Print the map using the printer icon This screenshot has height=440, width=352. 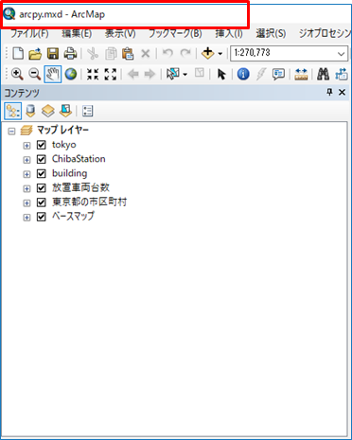[70, 53]
